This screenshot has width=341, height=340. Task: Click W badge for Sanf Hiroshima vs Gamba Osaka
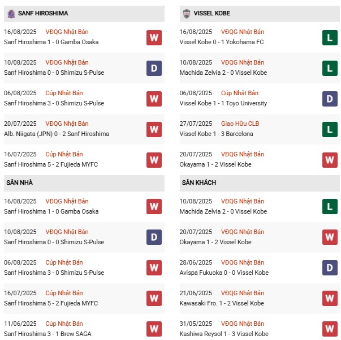click(154, 37)
